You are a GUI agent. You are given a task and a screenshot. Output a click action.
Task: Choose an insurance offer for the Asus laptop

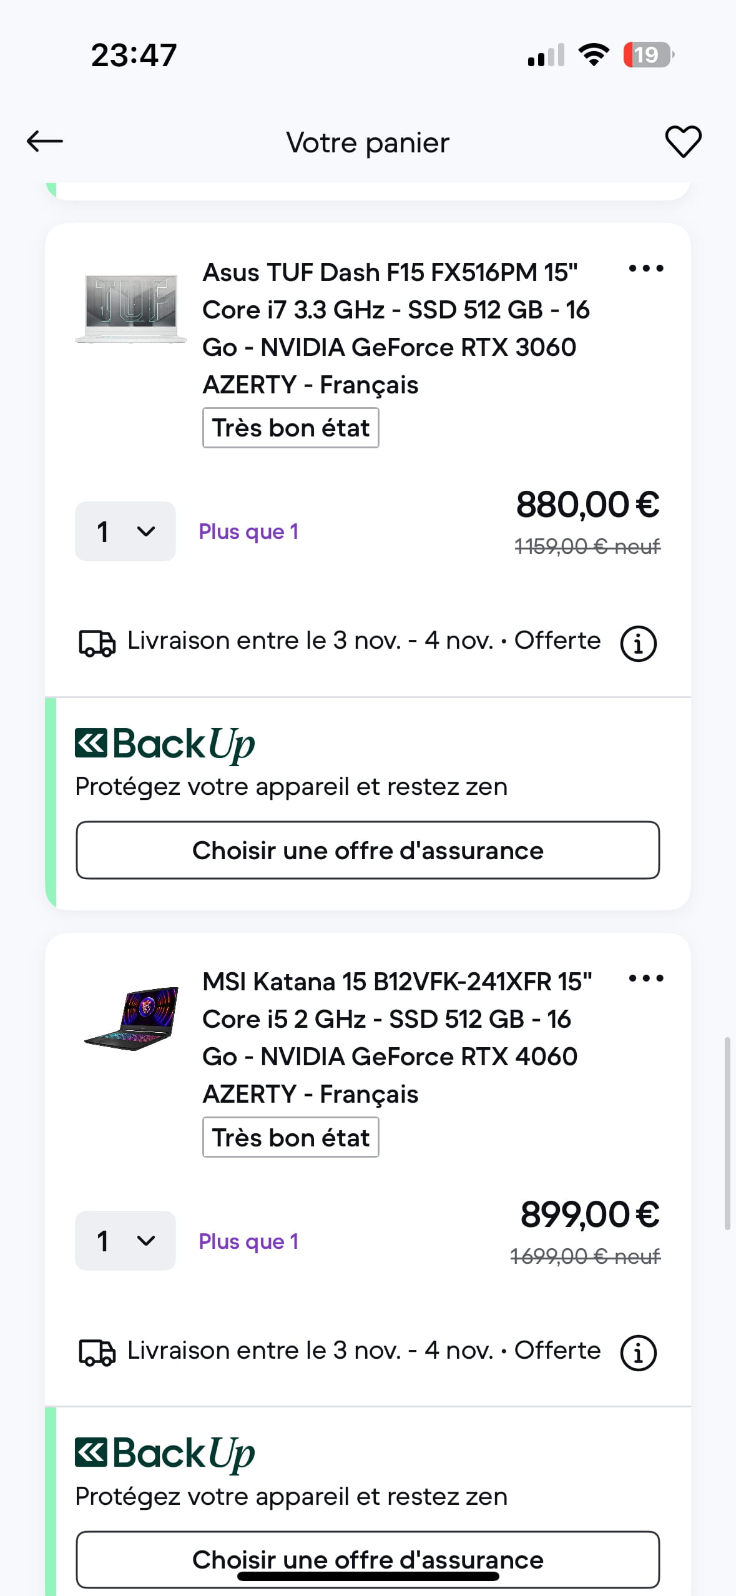tap(368, 850)
